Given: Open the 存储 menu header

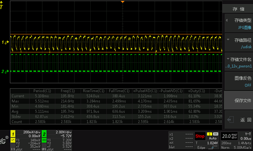Looking at the screenshot, I should point(238,9).
